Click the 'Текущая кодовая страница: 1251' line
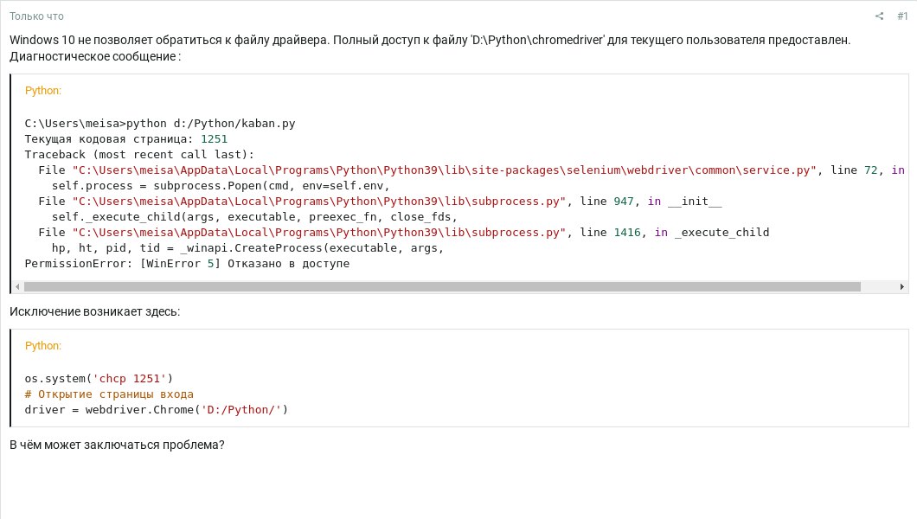917x519 pixels. [125, 139]
